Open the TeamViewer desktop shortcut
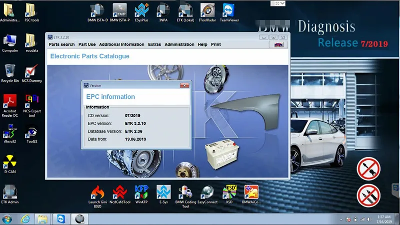 click(x=229, y=12)
